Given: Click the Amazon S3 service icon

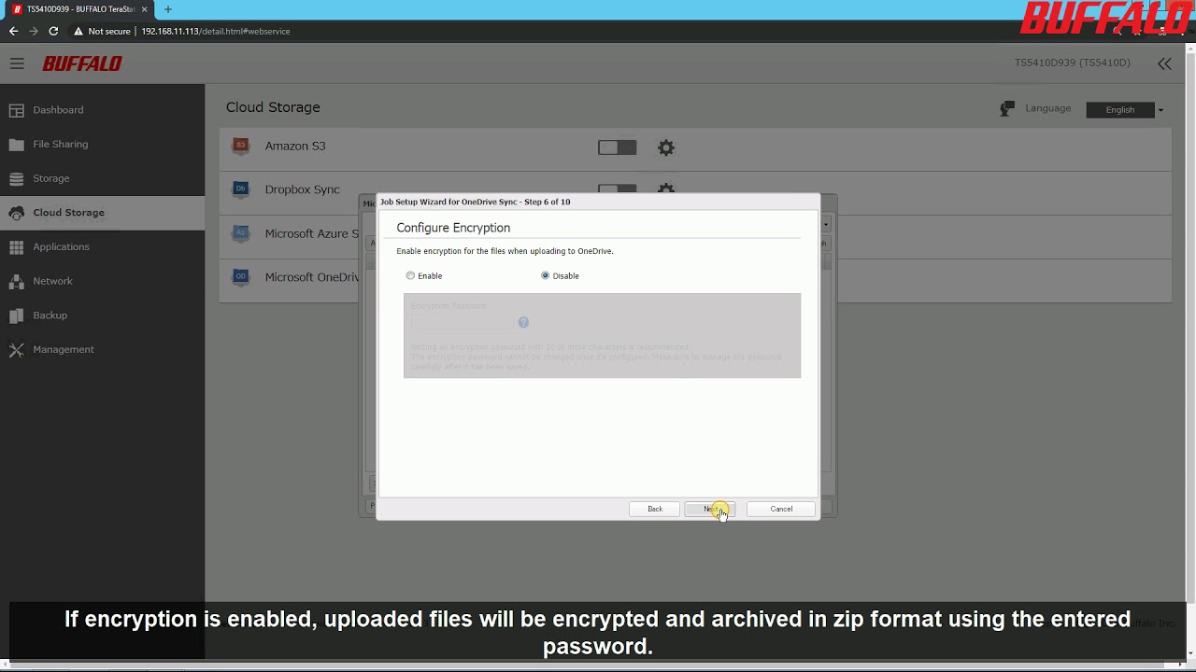Looking at the screenshot, I should point(240,146).
